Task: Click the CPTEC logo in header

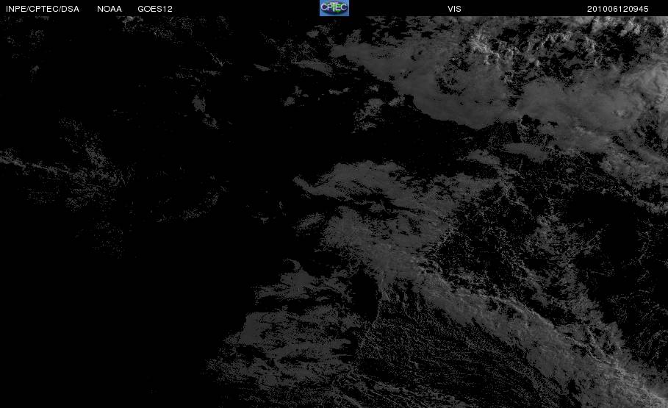Action: pyautogui.click(x=334, y=8)
